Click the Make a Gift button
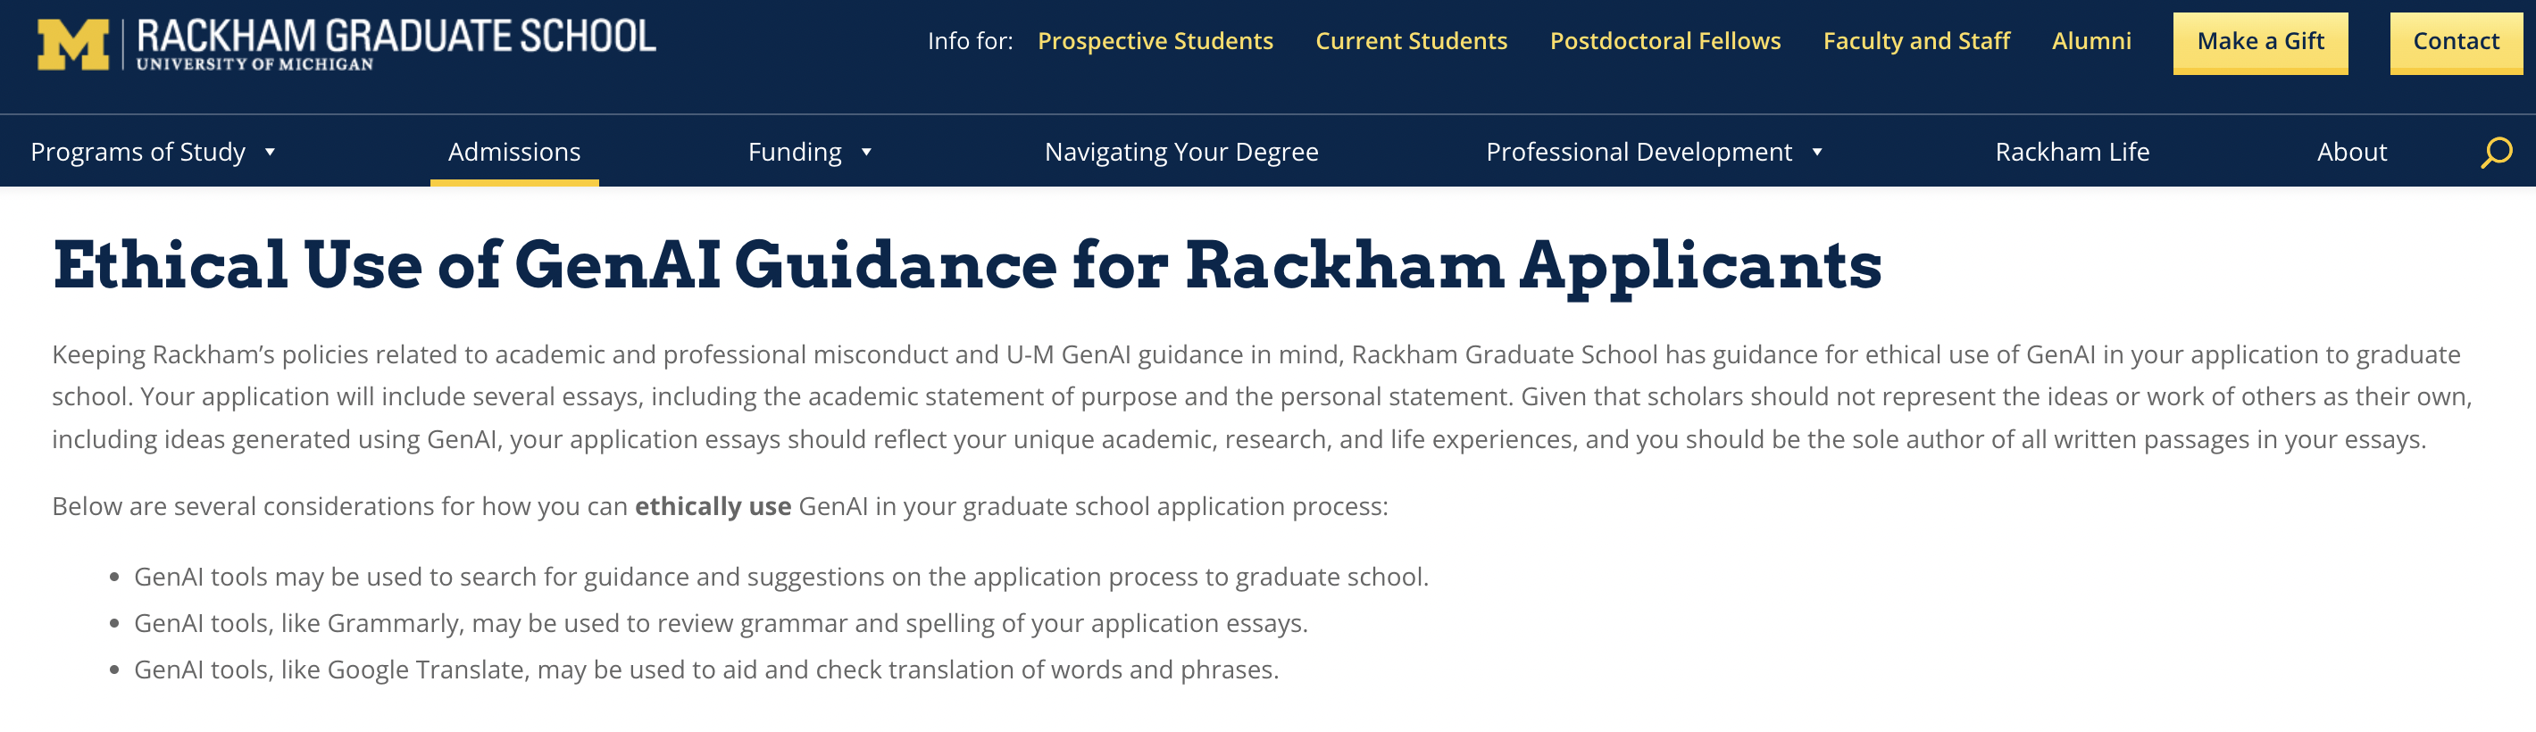Image resolution: width=2536 pixels, height=732 pixels. 2260,42
